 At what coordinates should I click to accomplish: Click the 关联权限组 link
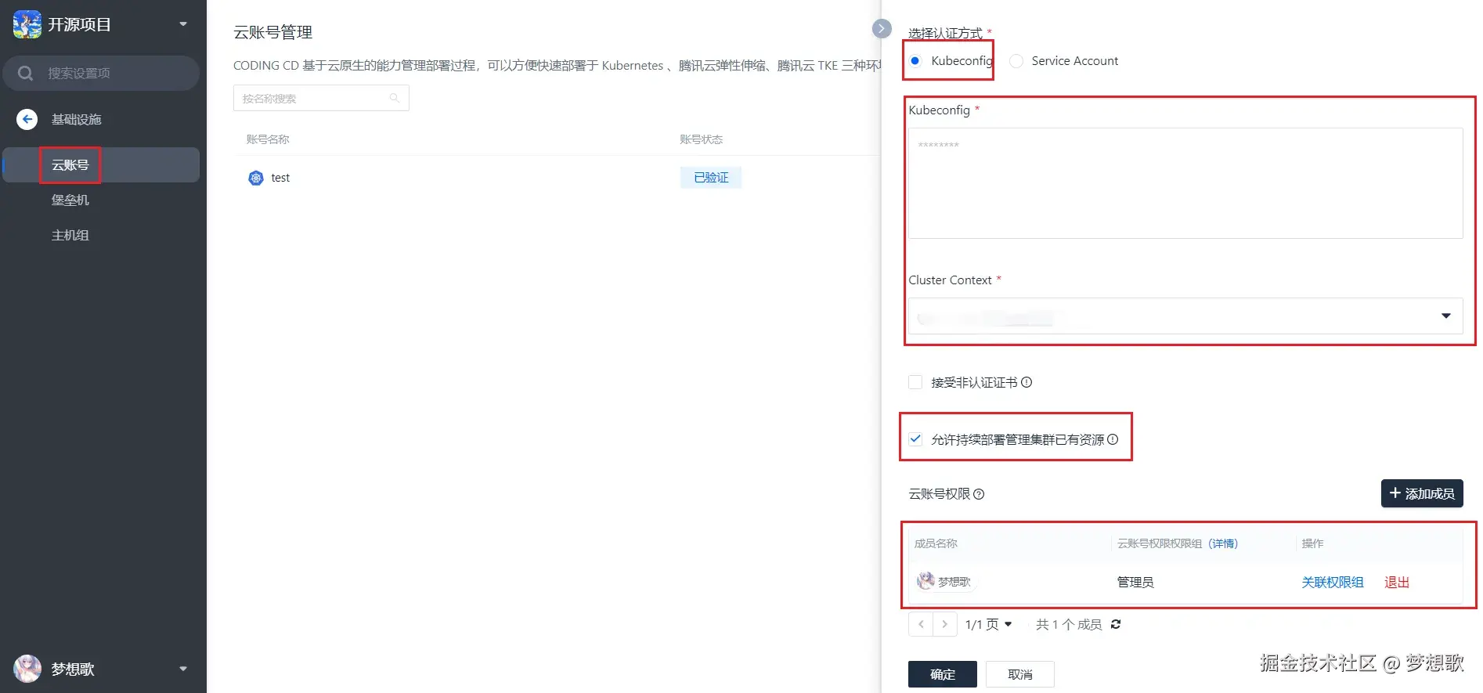(1333, 582)
